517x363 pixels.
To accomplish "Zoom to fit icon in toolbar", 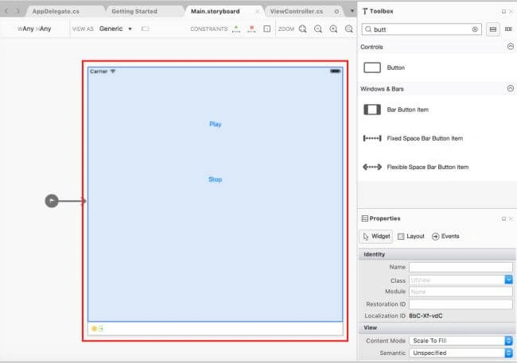I will coord(303,29).
